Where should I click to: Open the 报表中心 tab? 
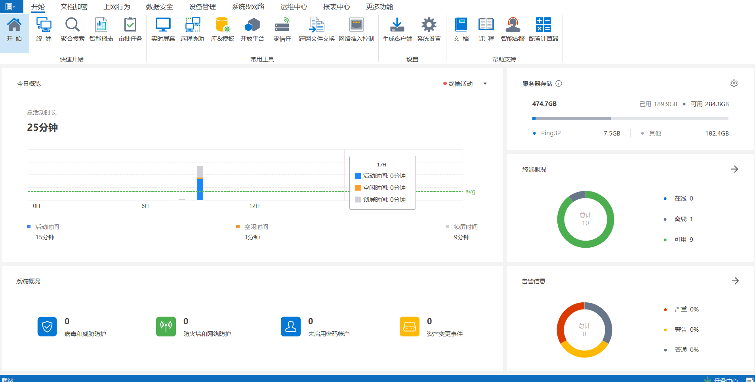click(x=336, y=7)
